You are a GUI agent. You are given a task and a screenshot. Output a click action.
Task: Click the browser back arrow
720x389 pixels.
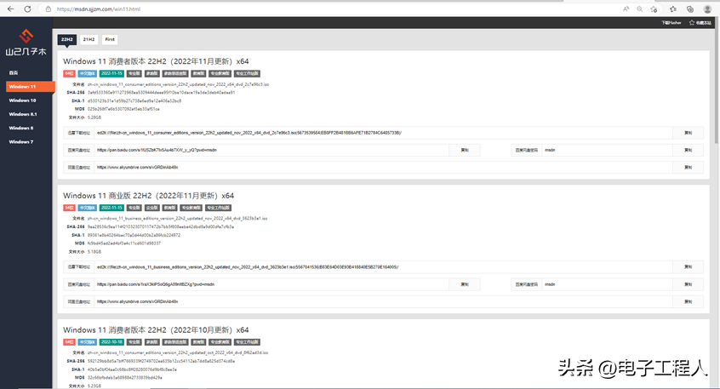coord(10,9)
